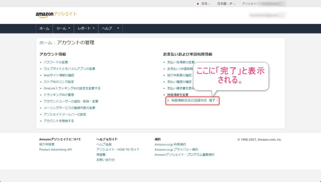Open the 日本 country selector dropdown
The width and height of the screenshot is (321, 182).
[204, 4]
